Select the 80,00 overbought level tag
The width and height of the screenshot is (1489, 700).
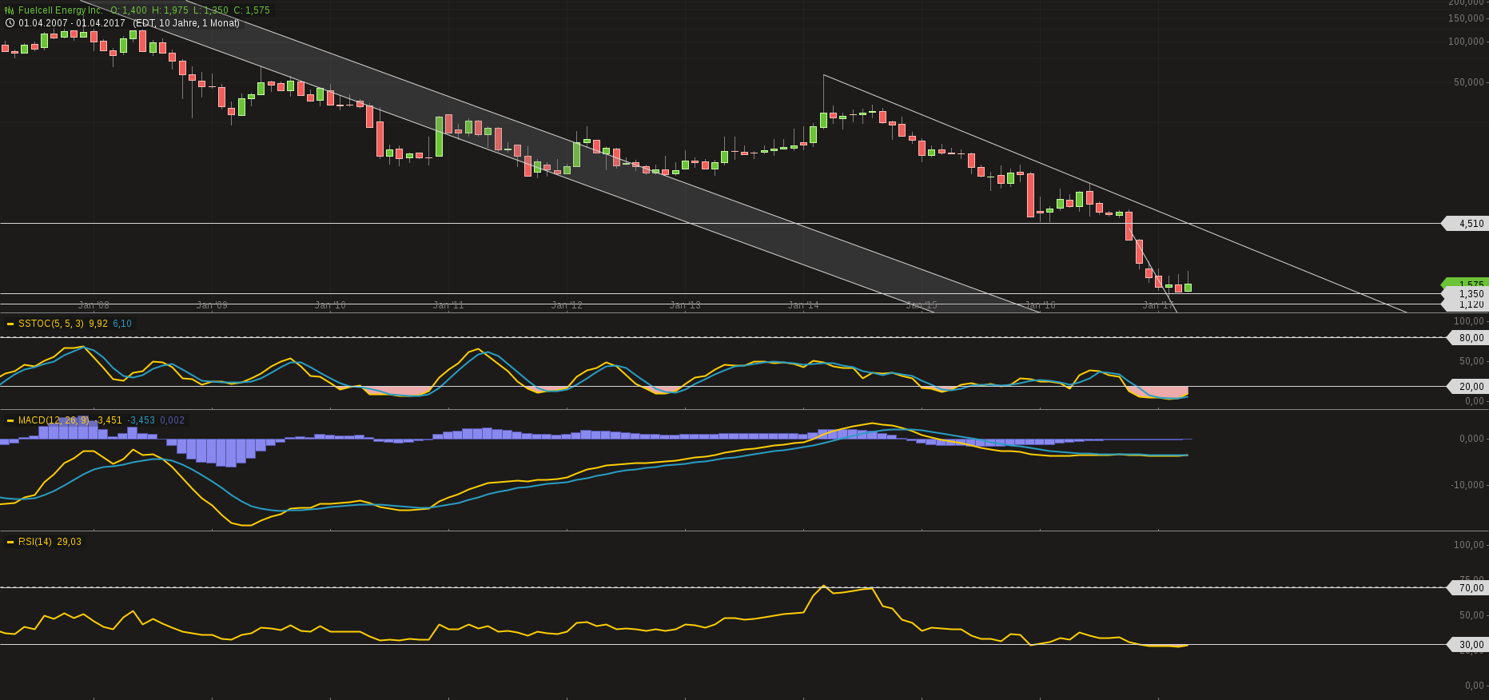(x=1468, y=338)
